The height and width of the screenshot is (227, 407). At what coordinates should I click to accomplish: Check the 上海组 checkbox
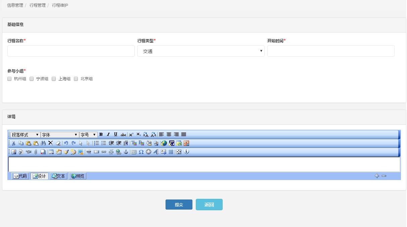click(x=54, y=79)
